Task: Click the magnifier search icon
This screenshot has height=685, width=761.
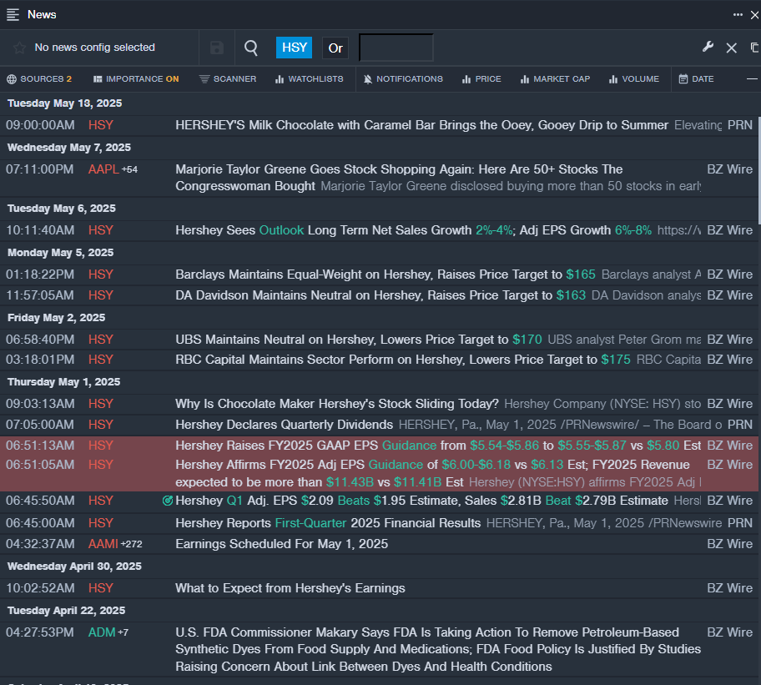Action: pos(251,48)
